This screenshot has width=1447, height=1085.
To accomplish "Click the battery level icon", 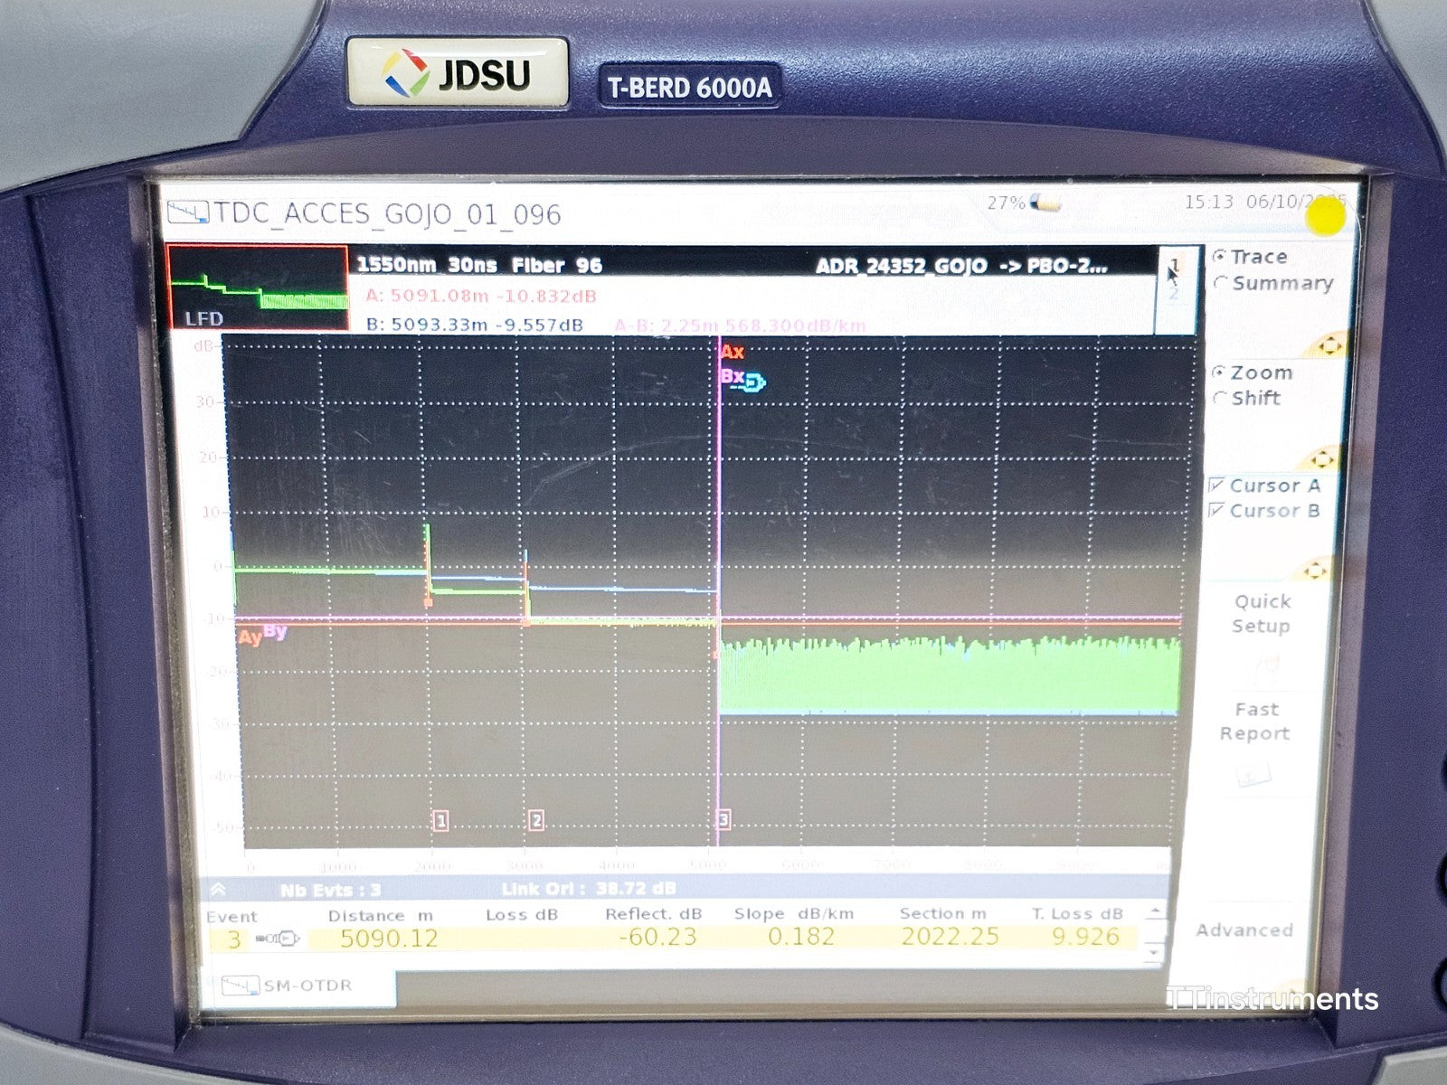I will 1049,203.
